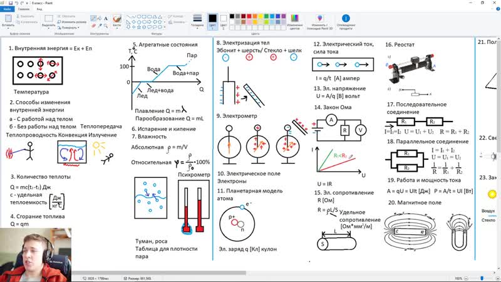
Task: Select the Color picker eyedropper tool
Action: click(x=100, y=26)
